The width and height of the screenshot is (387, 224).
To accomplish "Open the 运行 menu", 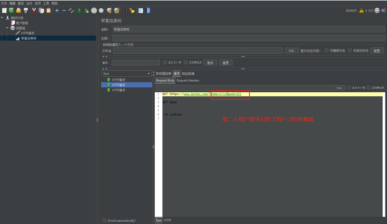I will pos(29,3).
